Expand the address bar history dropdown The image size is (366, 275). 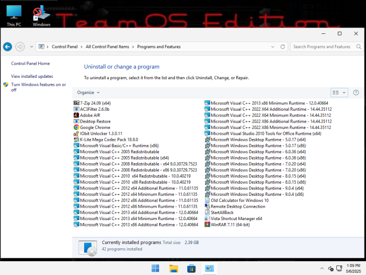click(273, 47)
